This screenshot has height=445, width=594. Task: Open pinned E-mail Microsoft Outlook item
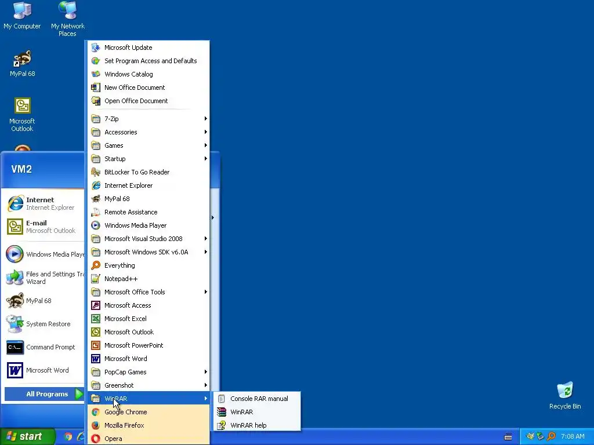click(x=44, y=227)
